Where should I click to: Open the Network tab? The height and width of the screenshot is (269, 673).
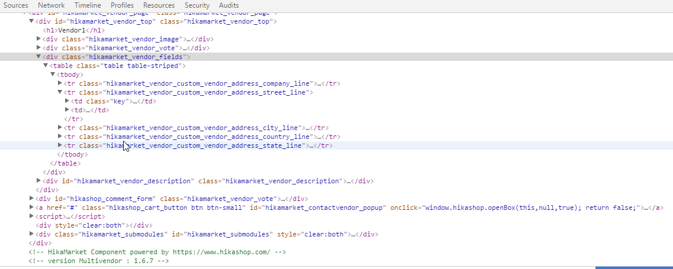pos(51,5)
